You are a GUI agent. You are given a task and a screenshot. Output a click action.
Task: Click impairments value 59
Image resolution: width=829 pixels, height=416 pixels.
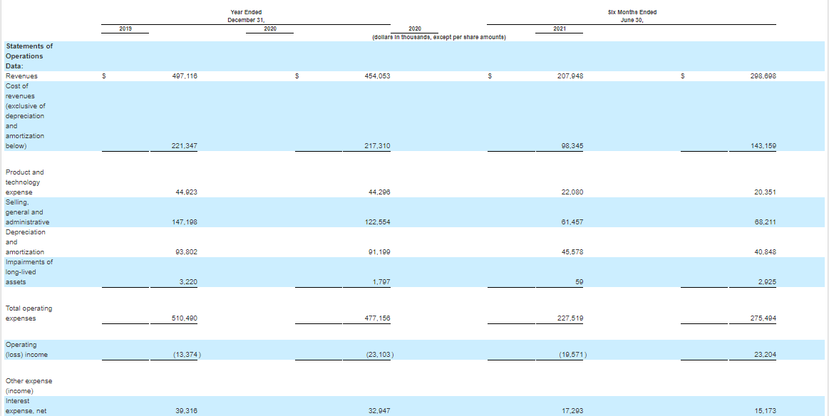(580, 282)
